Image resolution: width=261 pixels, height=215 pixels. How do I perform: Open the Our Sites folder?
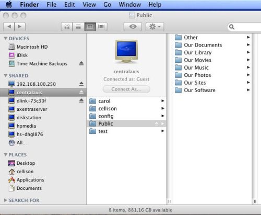pyautogui.click(x=212, y=83)
